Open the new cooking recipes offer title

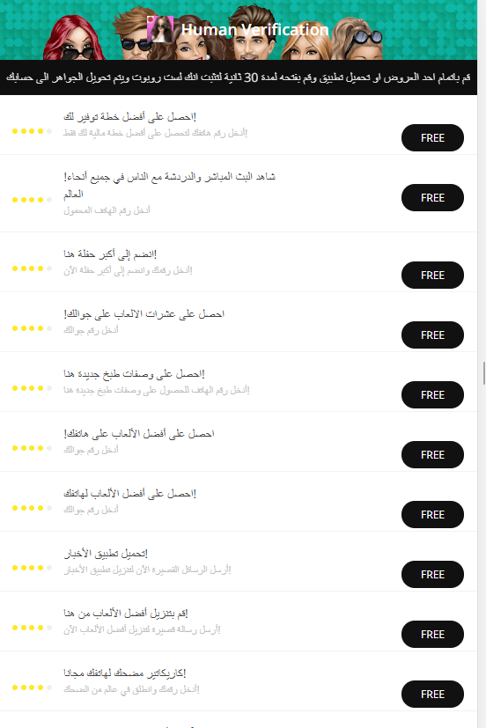pos(134,374)
